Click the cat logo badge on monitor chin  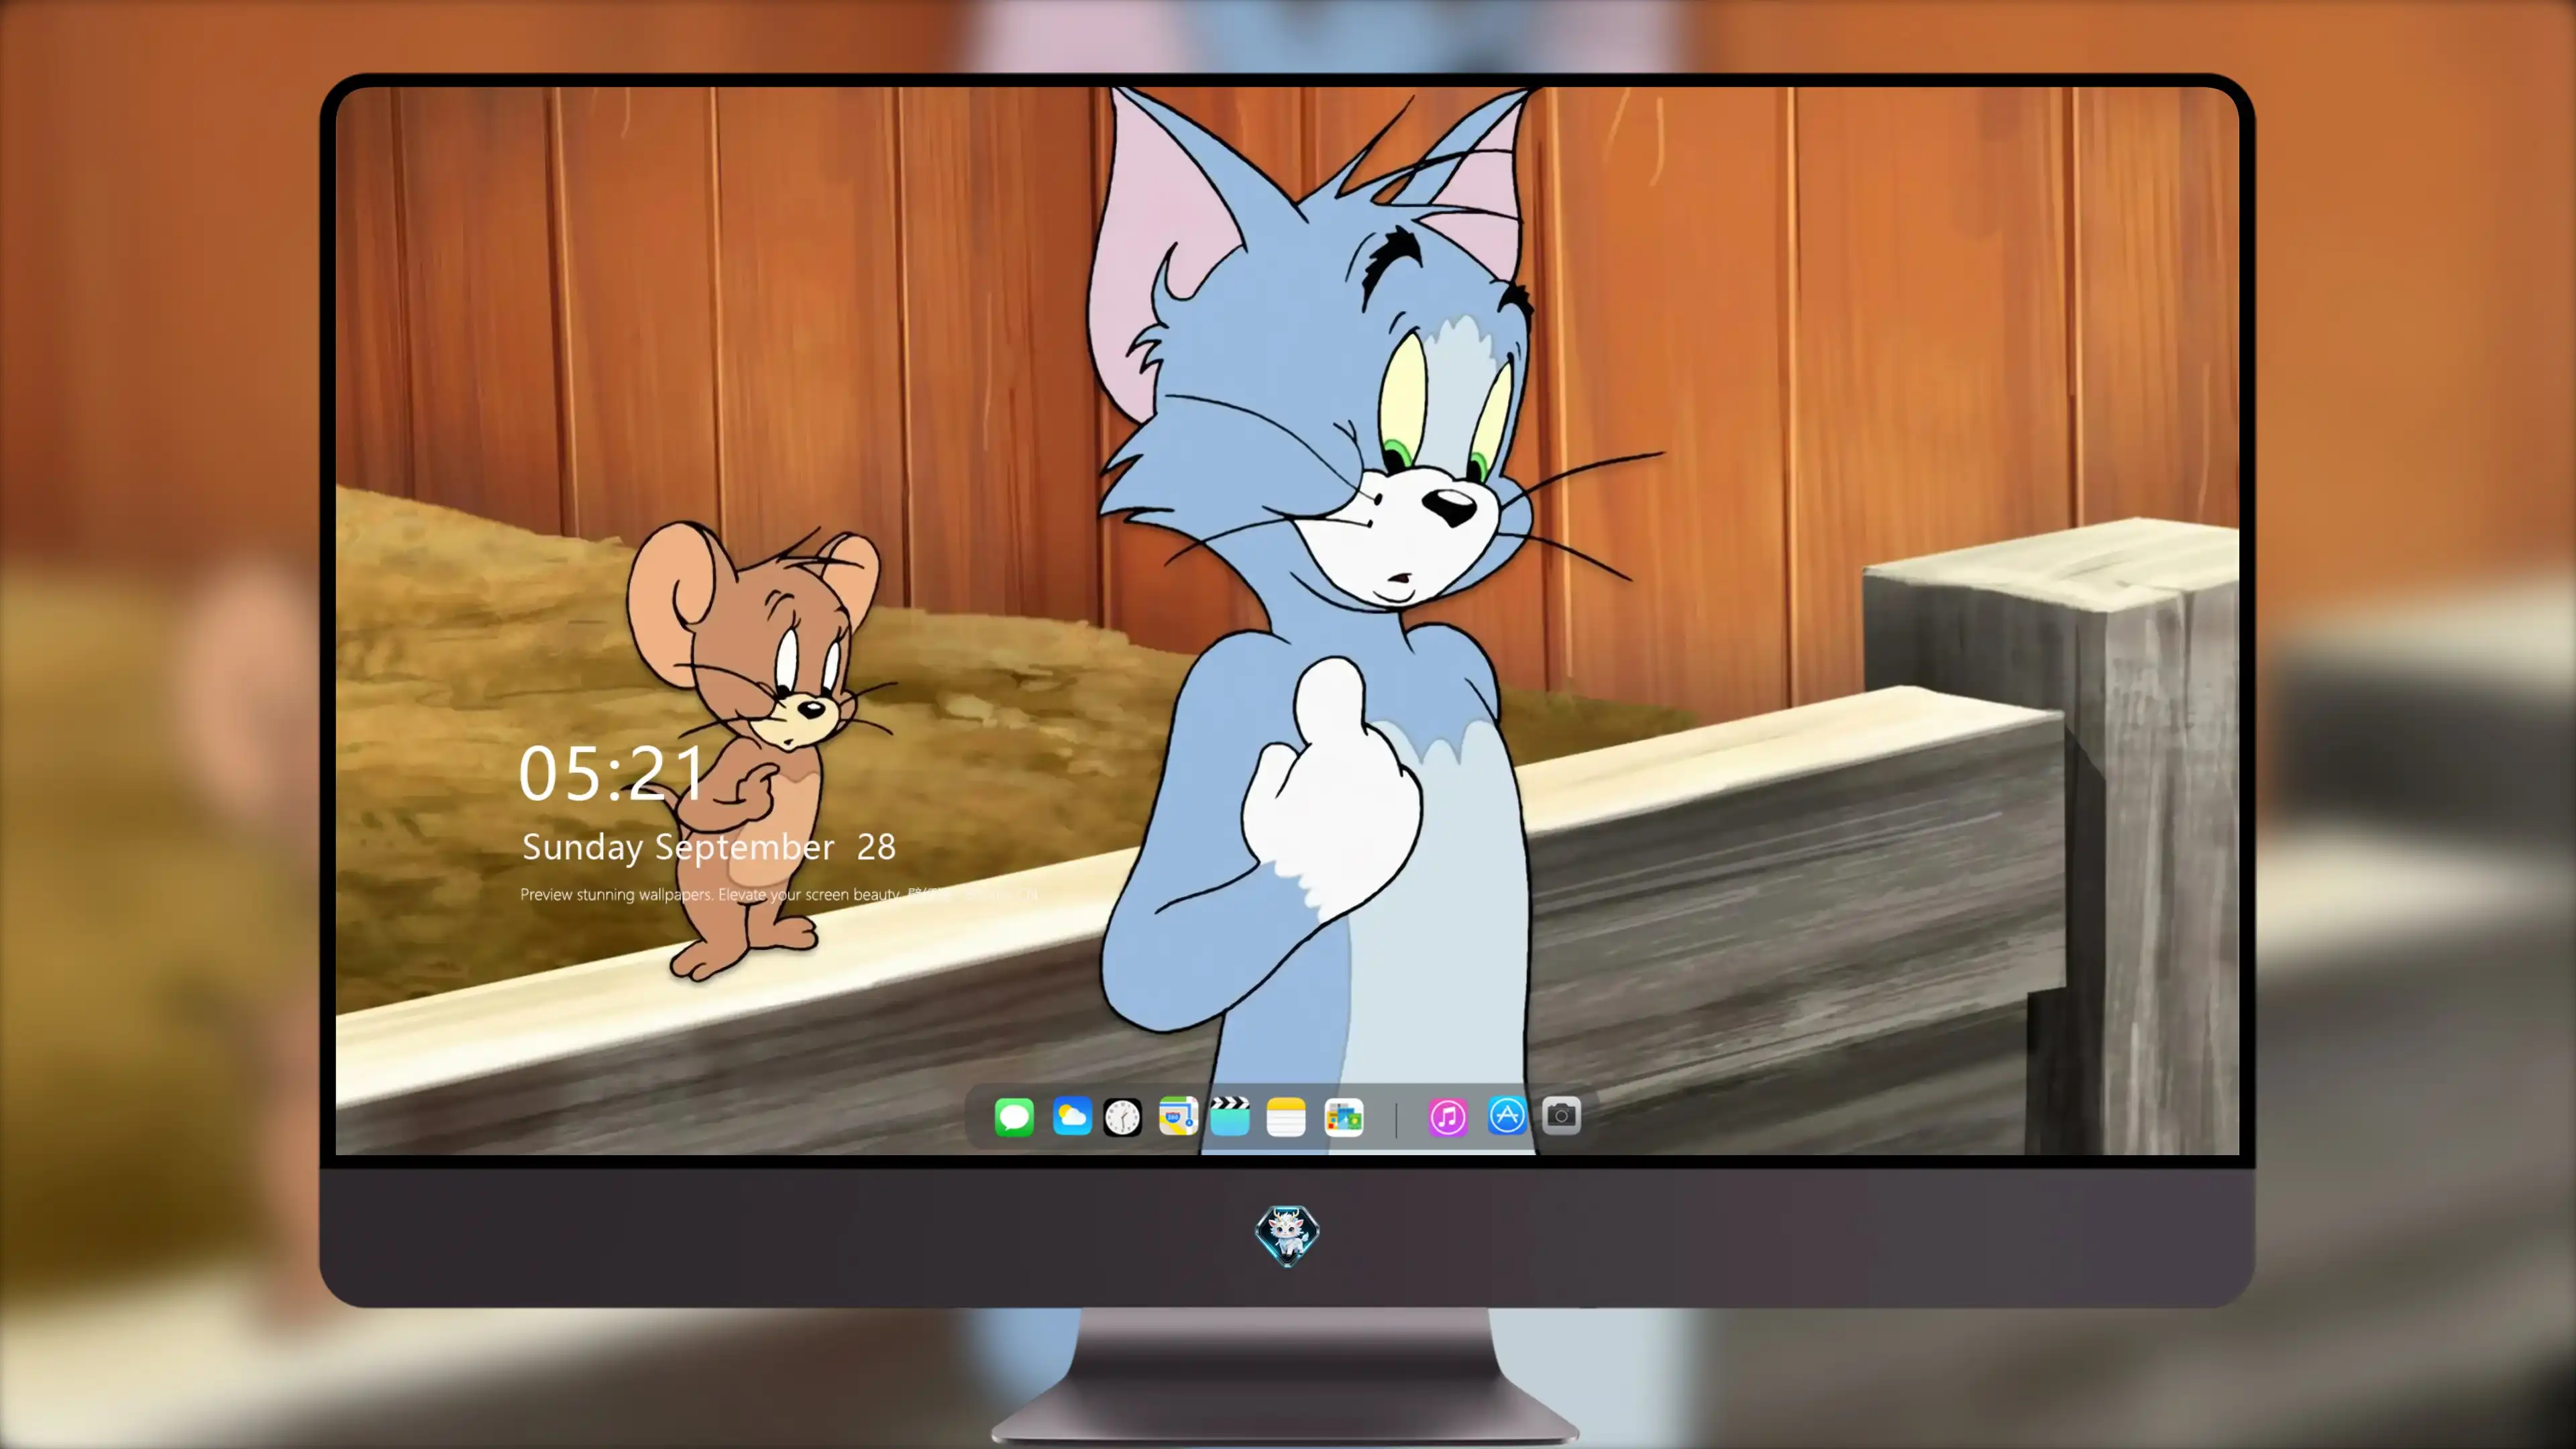coord(1287,1235)
